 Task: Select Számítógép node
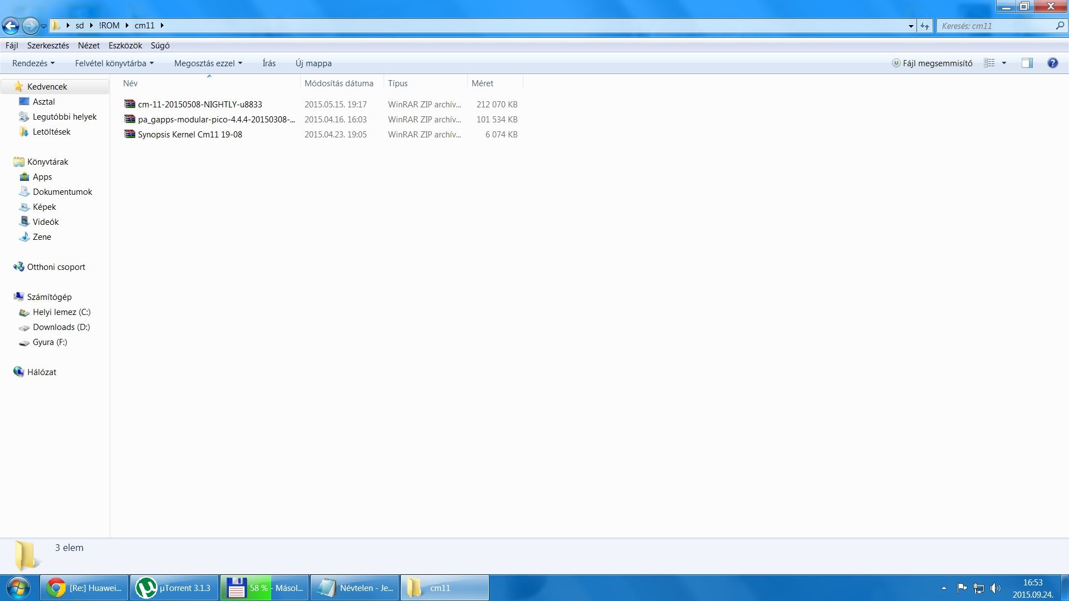point(49,297)
